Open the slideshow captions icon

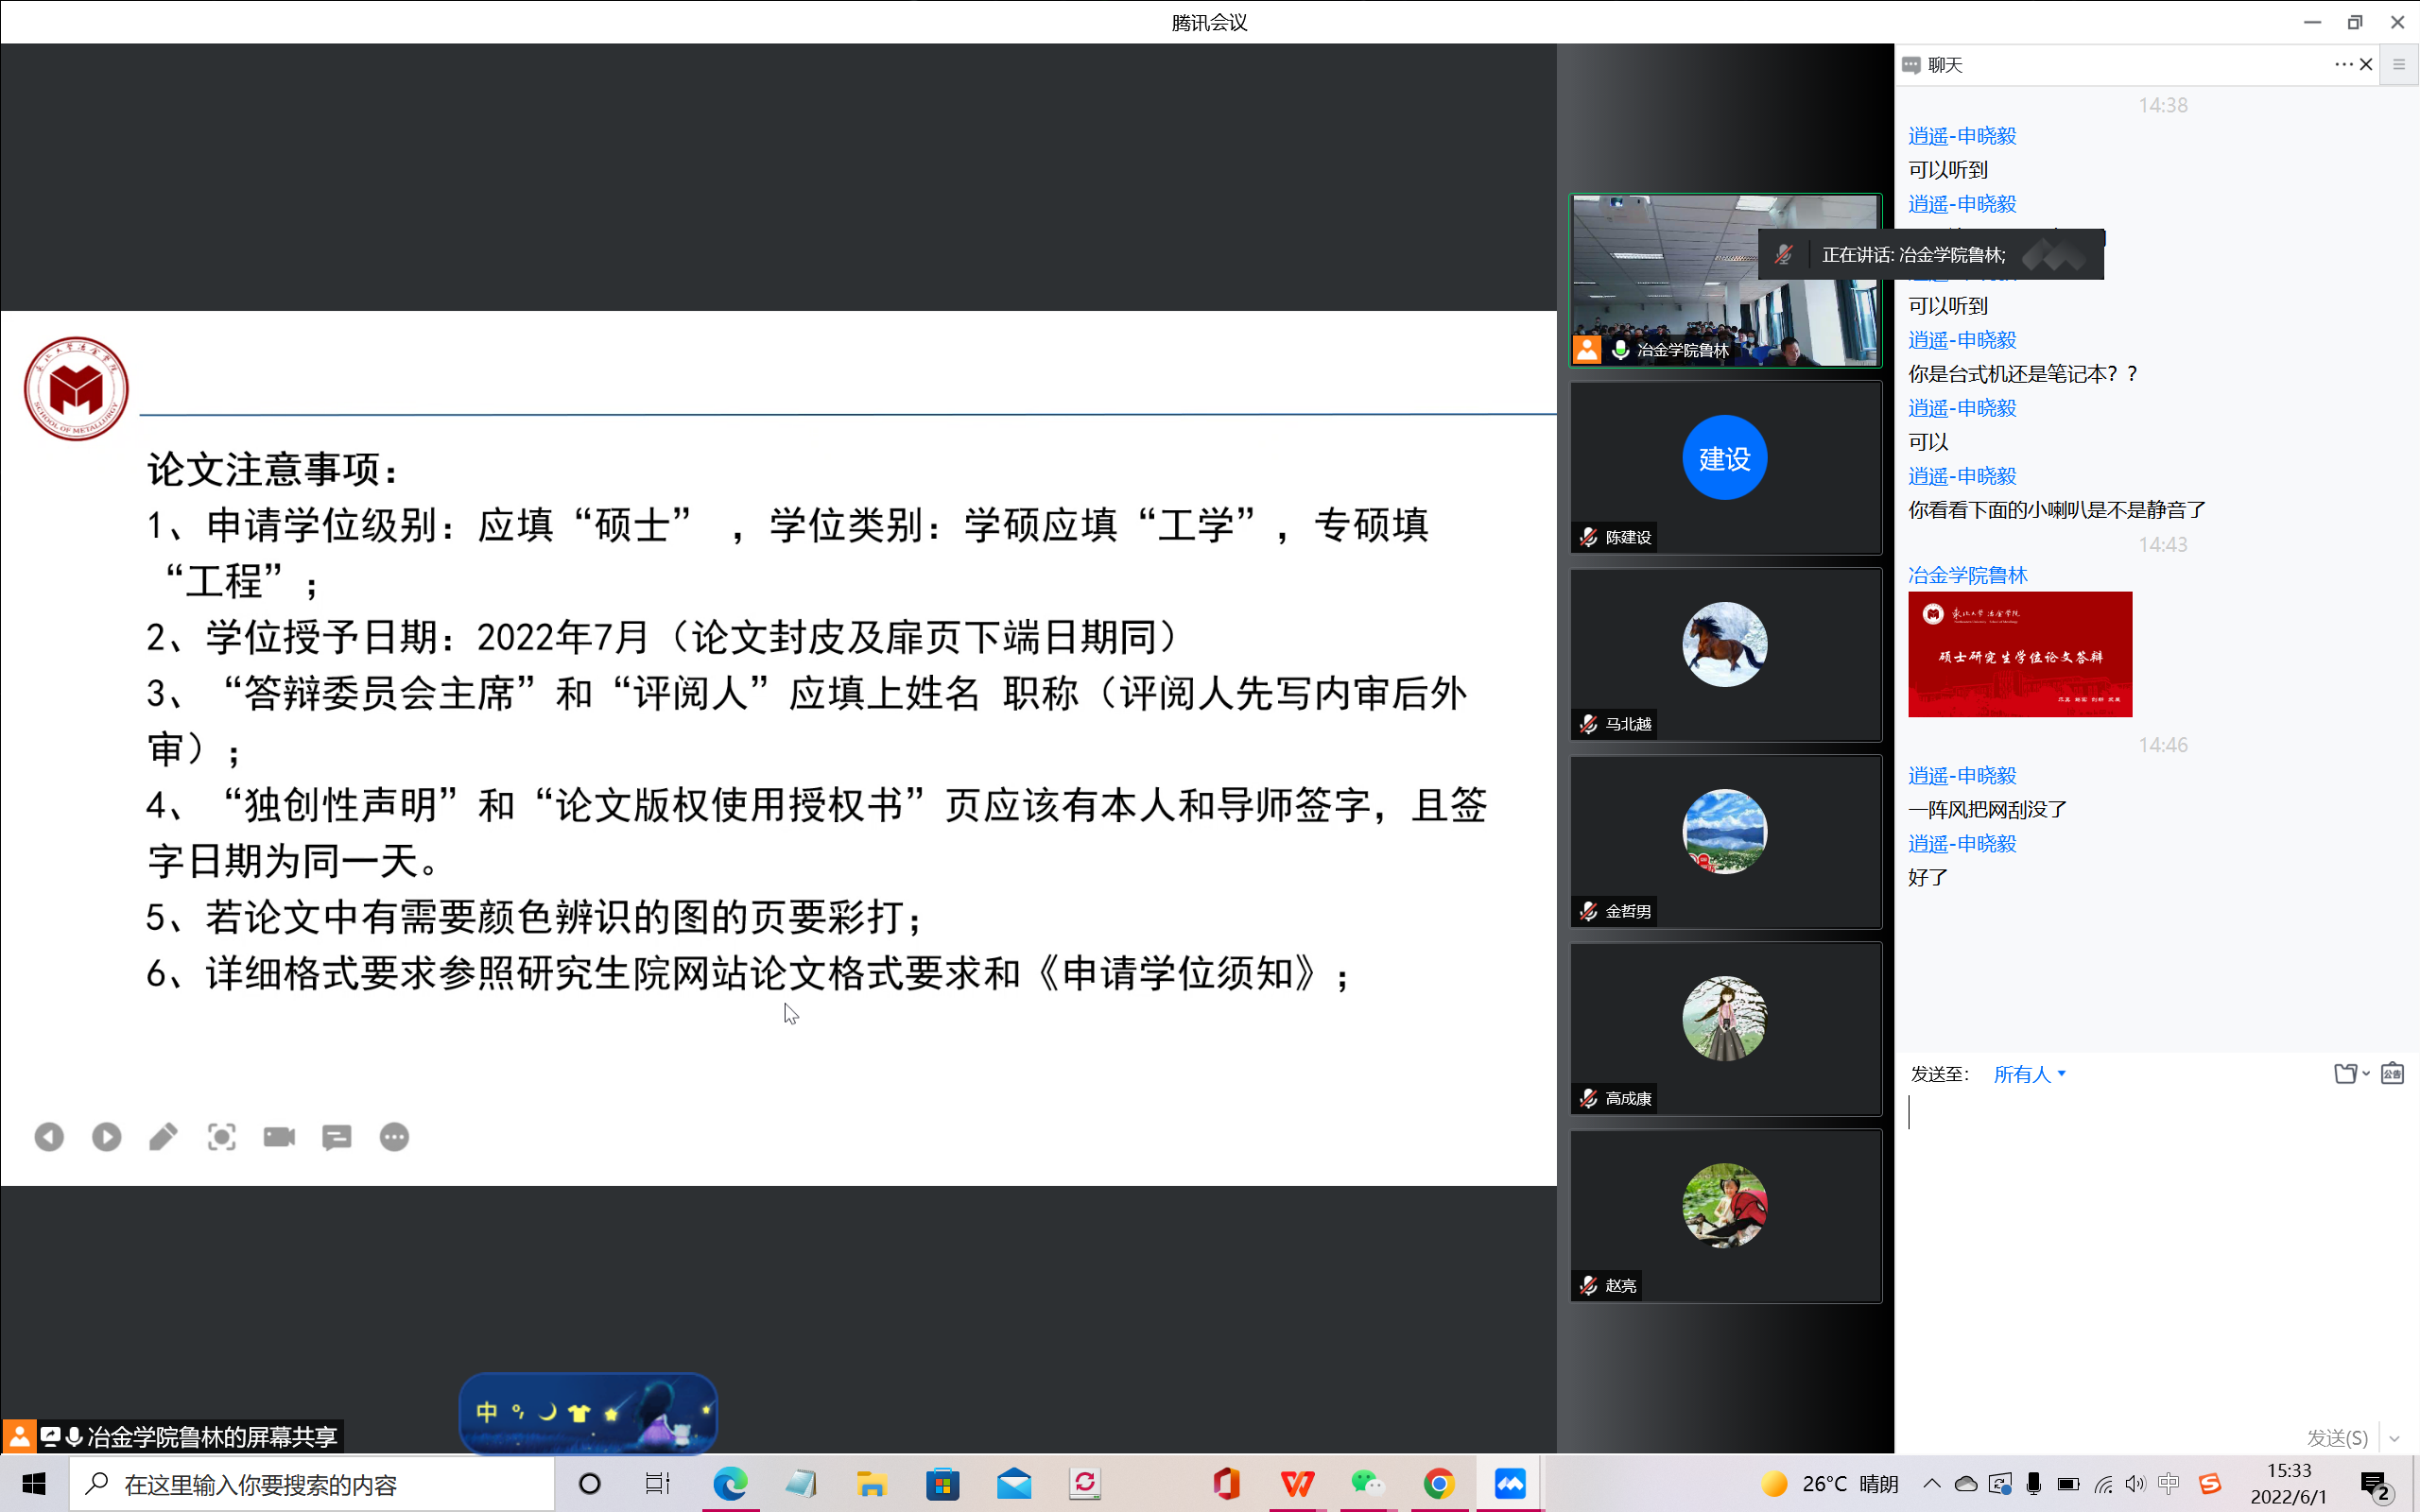pos(337,1137)
